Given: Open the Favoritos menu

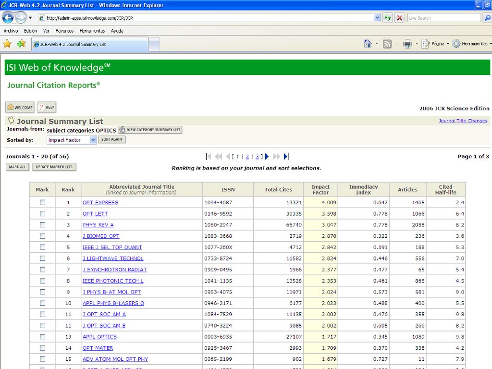Looking at the screenshot, I should pos(64,31).
